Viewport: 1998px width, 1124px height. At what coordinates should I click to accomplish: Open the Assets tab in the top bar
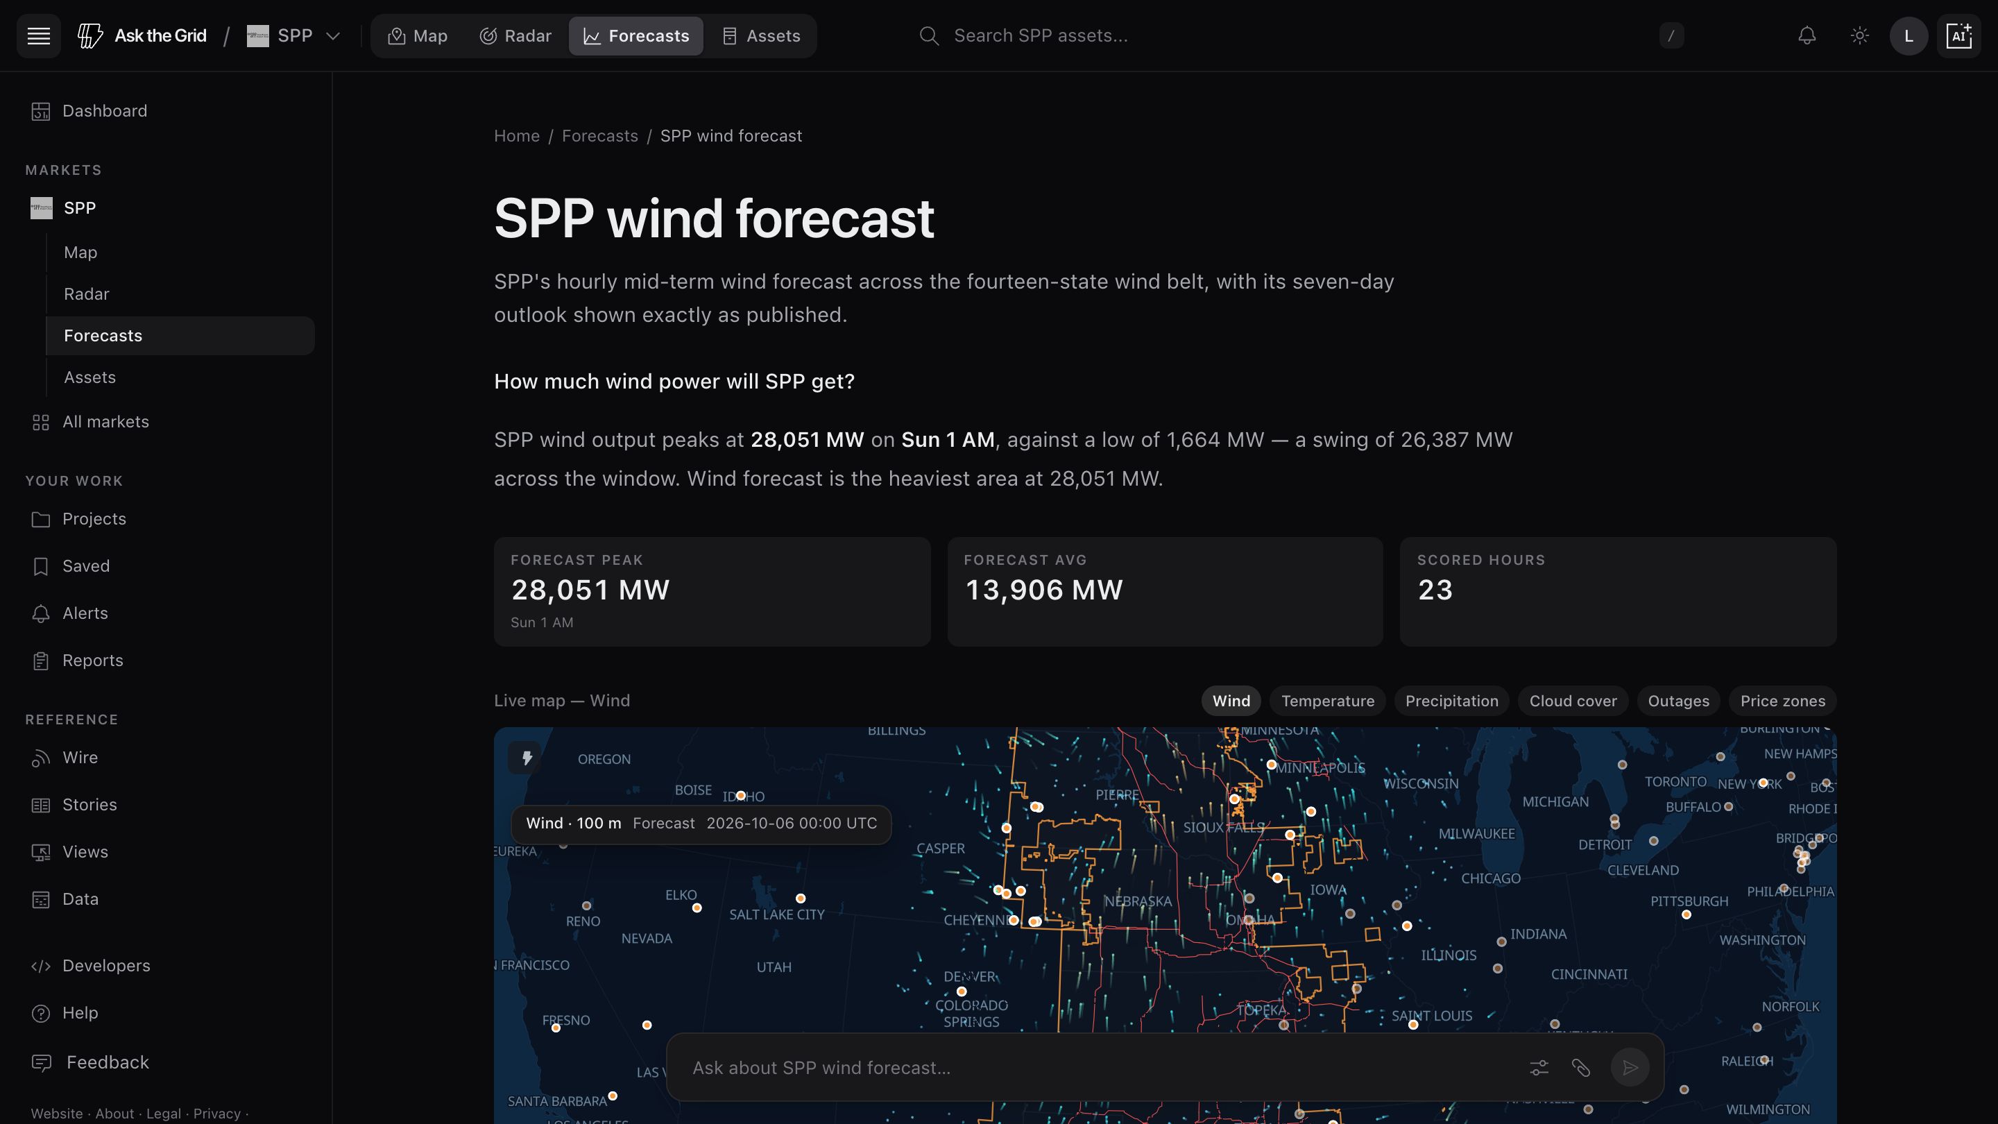point(762,35)
